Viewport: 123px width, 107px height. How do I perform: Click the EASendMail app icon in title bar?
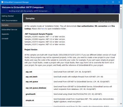point(2,2)
